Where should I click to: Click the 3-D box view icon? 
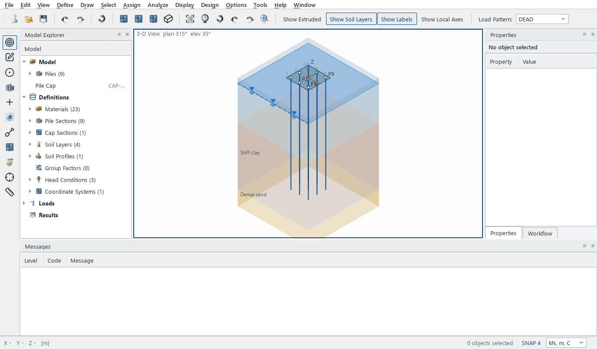click(x=168, y=19)
